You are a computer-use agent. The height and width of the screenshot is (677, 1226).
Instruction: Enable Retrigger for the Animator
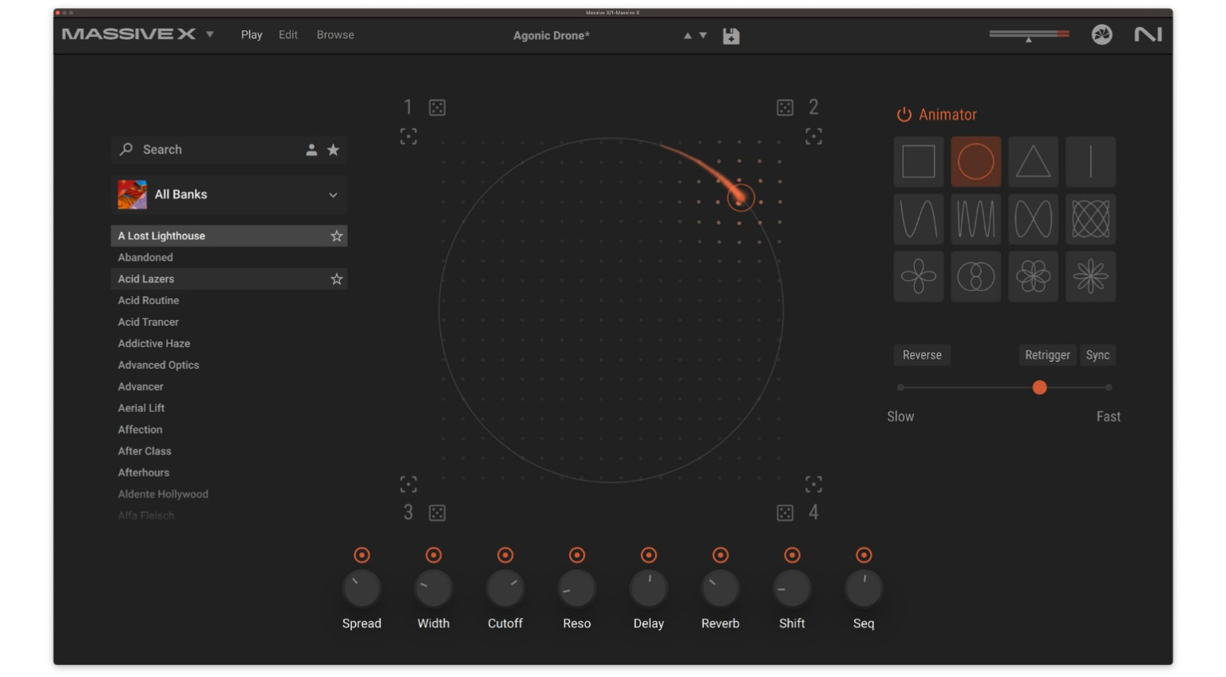pyautogui.click(x=1047, y=355)
